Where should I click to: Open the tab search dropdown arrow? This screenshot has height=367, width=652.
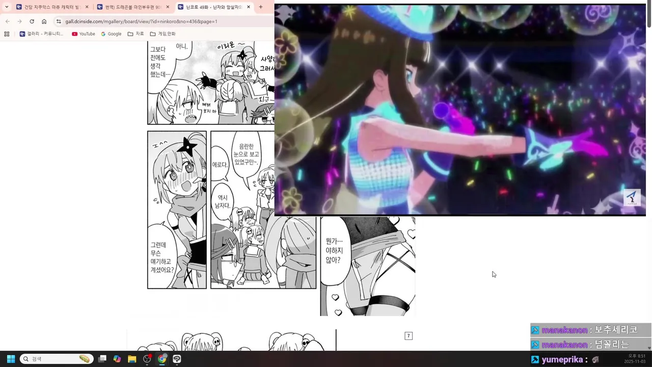pos(7,7)
